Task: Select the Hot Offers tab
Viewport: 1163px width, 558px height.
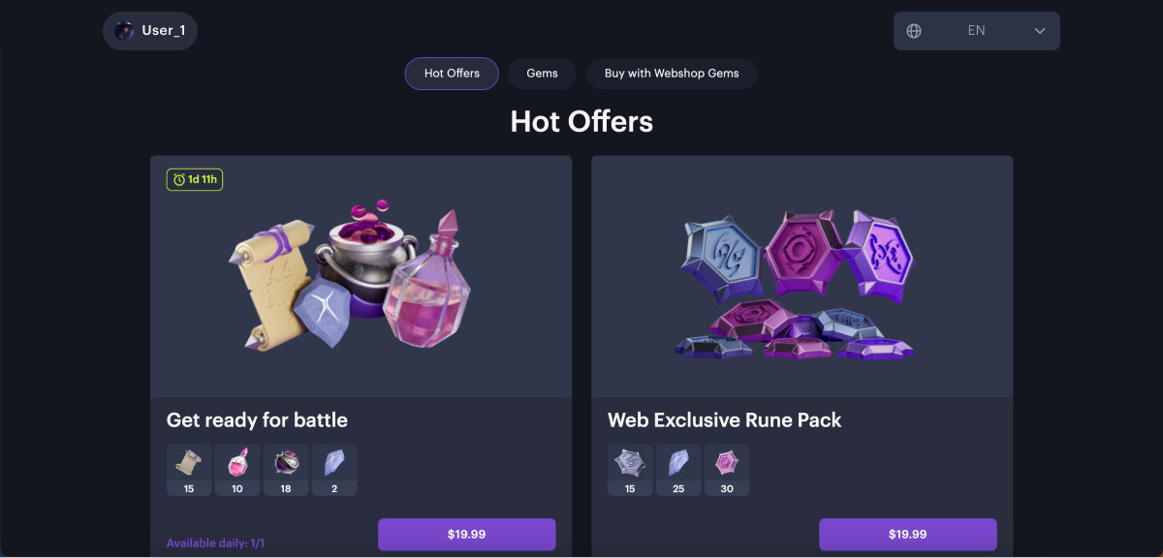Action: [452, 74]
